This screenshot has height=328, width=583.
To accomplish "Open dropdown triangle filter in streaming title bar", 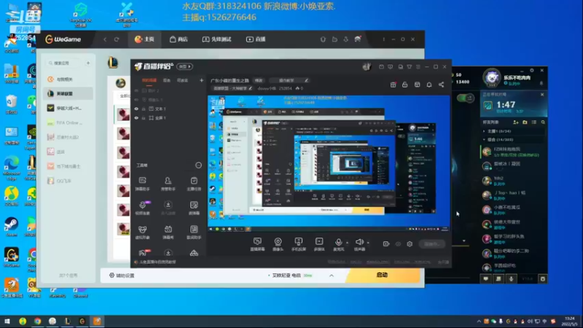I will click(x=410, y=67).
